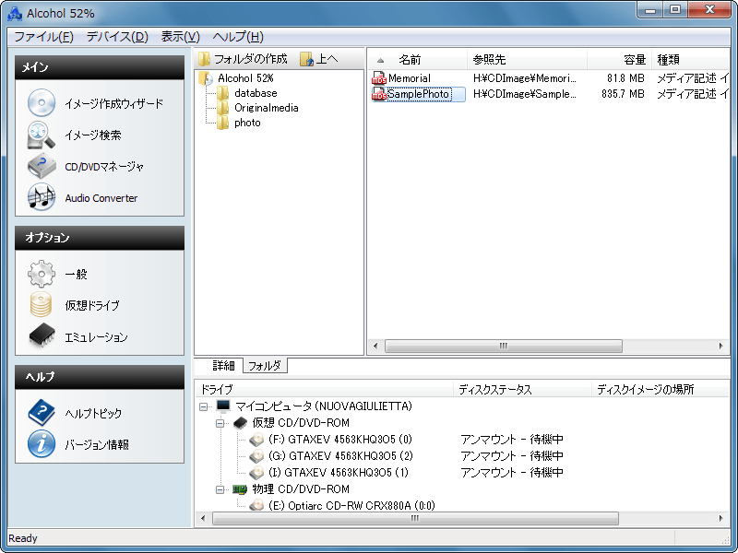Screen dimensions: 738x553
Task: Click the file list horizontal scrollbar thumb
Action: [503, 347]
